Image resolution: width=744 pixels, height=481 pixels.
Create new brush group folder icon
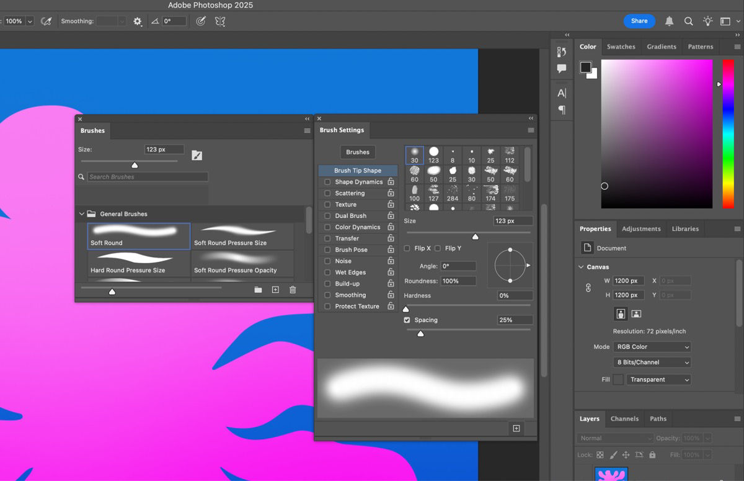coord(258,290)
